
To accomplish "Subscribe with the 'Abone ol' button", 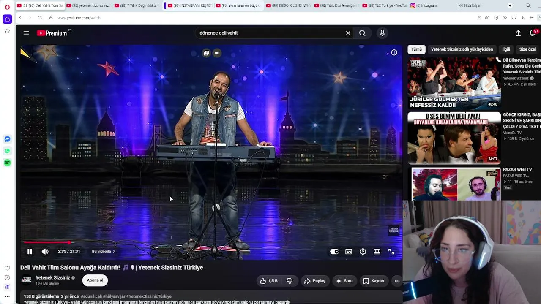I will click(x=95, y=280).
